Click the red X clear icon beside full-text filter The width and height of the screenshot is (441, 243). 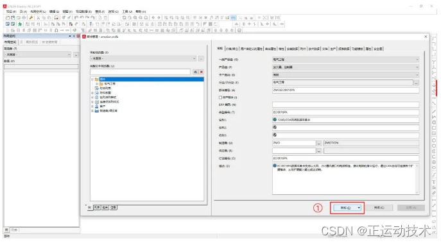[x=202, y=72]
